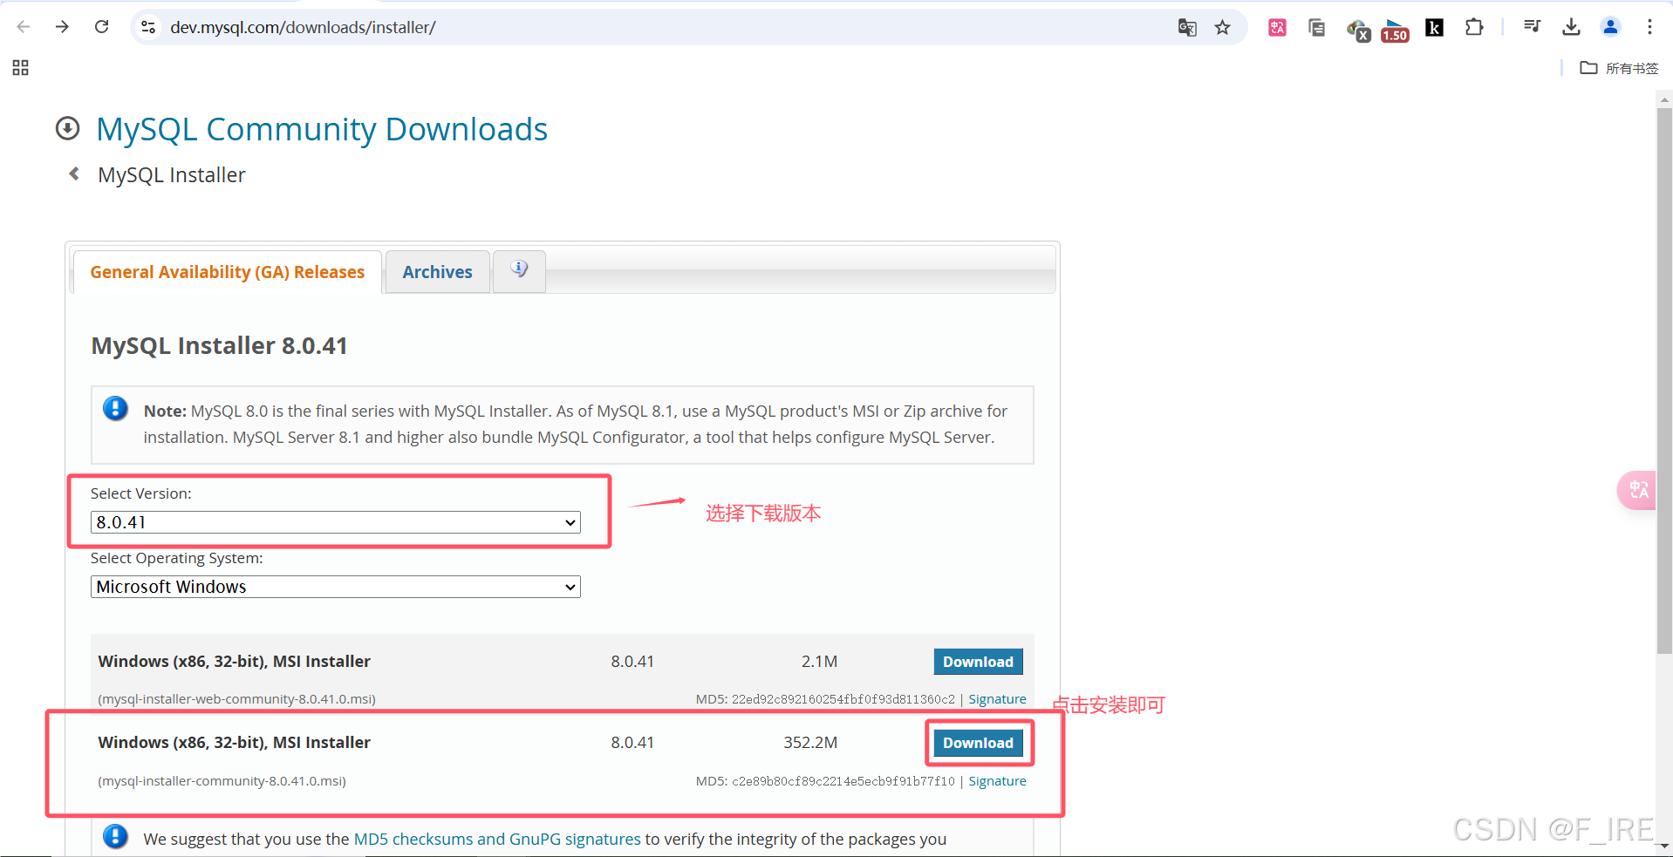Click the 352.2M file size text
The image size is (1673, 857).
tap(810, 743)
